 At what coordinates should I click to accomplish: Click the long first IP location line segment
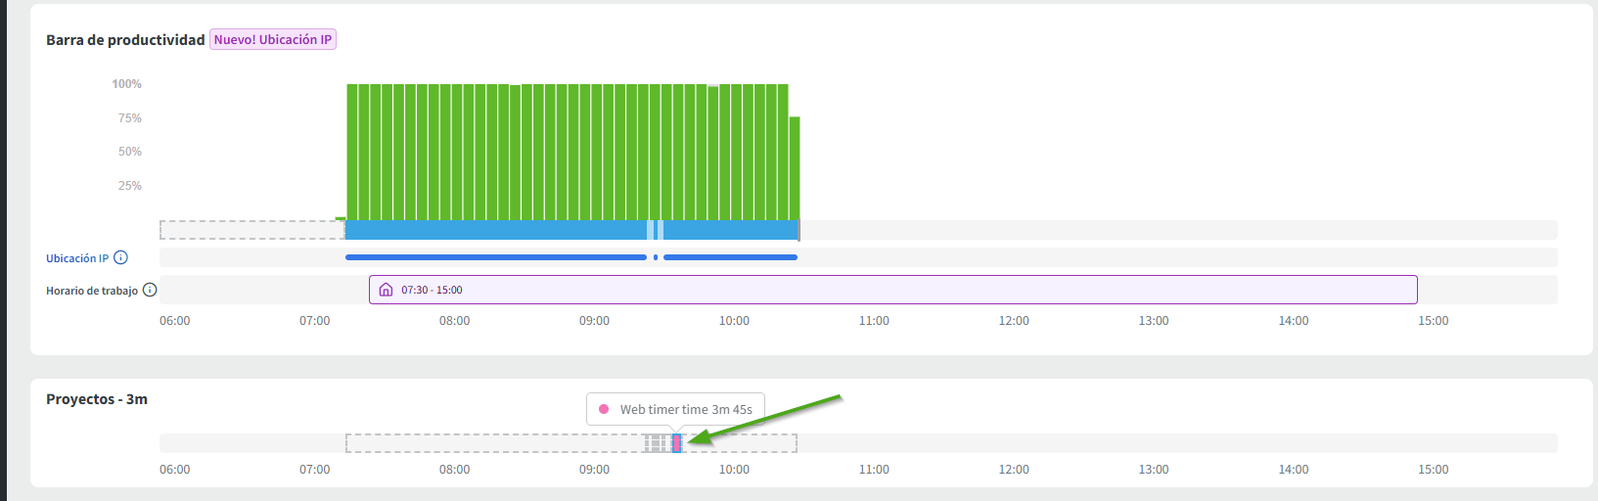pyautogui.click(x=495, y=257)
